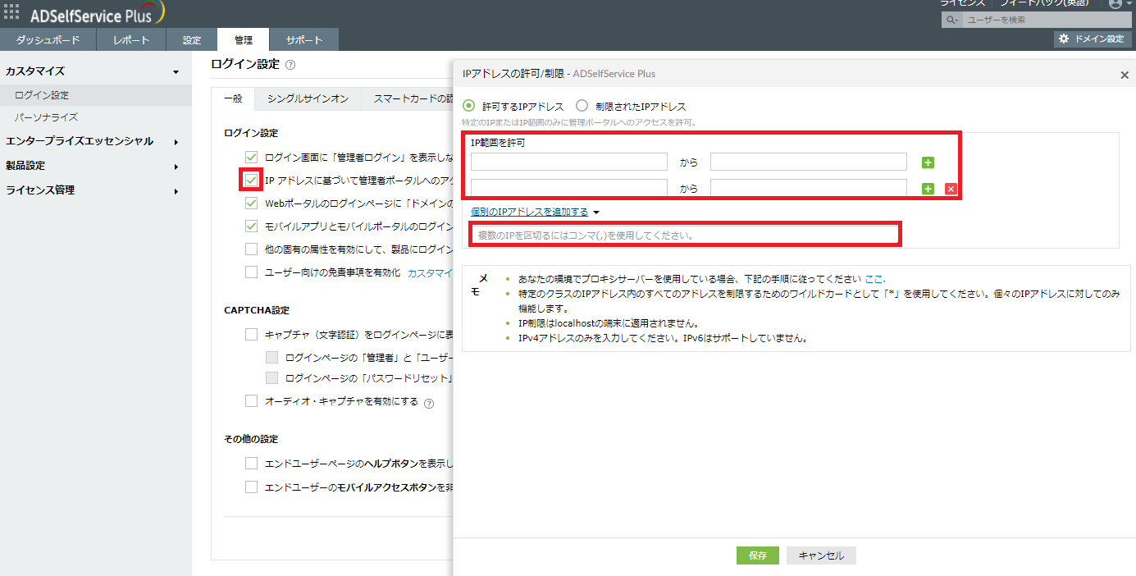Add IP range via second-row green plus
This screenshot has width=1136, height=576.
[928, 189]
